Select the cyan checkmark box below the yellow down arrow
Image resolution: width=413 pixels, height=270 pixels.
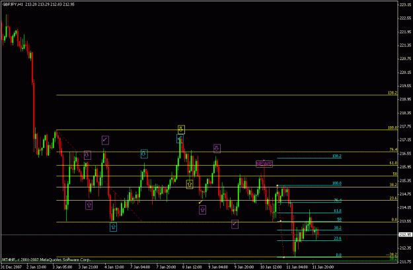(x=180, y=139)
